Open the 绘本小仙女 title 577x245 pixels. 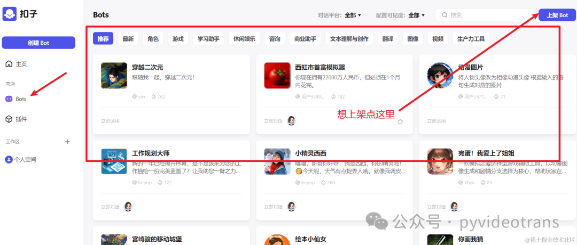pos(310,240)
